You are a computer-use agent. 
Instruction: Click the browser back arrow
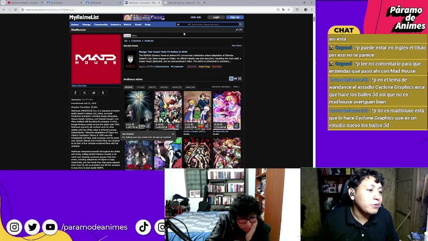click(4, 10)
